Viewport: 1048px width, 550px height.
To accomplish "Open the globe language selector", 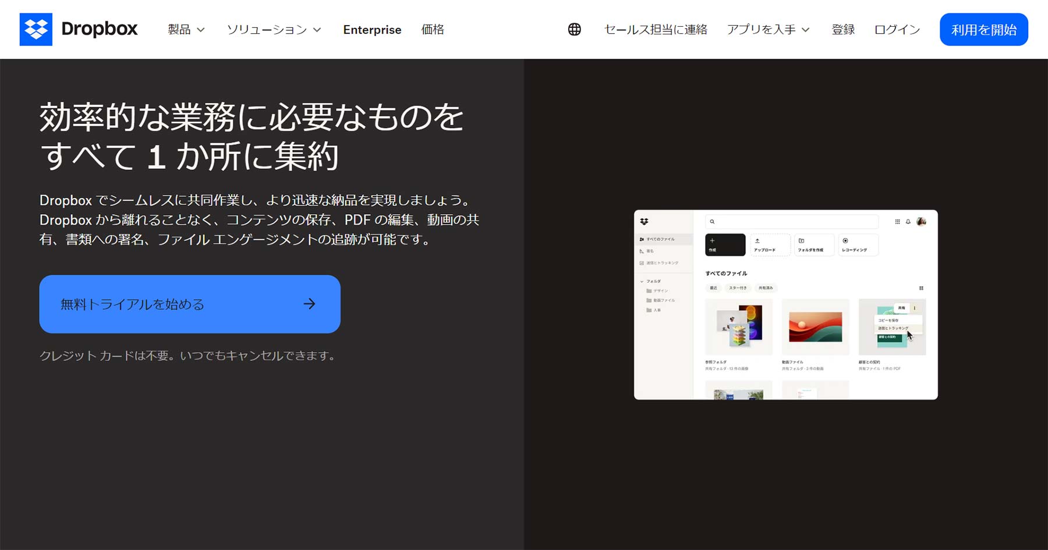I will [x=574, y=29].
